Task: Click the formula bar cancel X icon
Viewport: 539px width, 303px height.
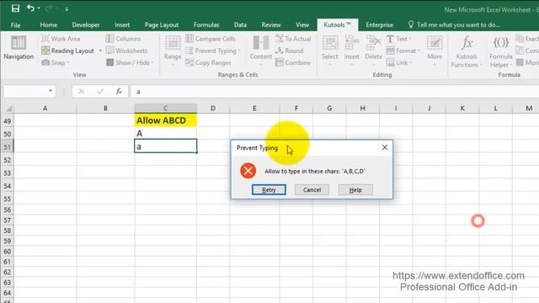Action: coord(81,92)
